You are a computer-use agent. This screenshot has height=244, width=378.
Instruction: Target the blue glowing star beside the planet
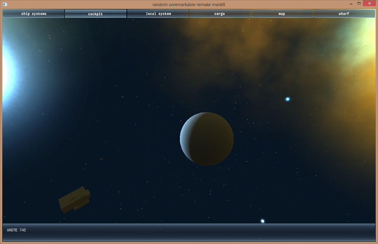point(288,99)
